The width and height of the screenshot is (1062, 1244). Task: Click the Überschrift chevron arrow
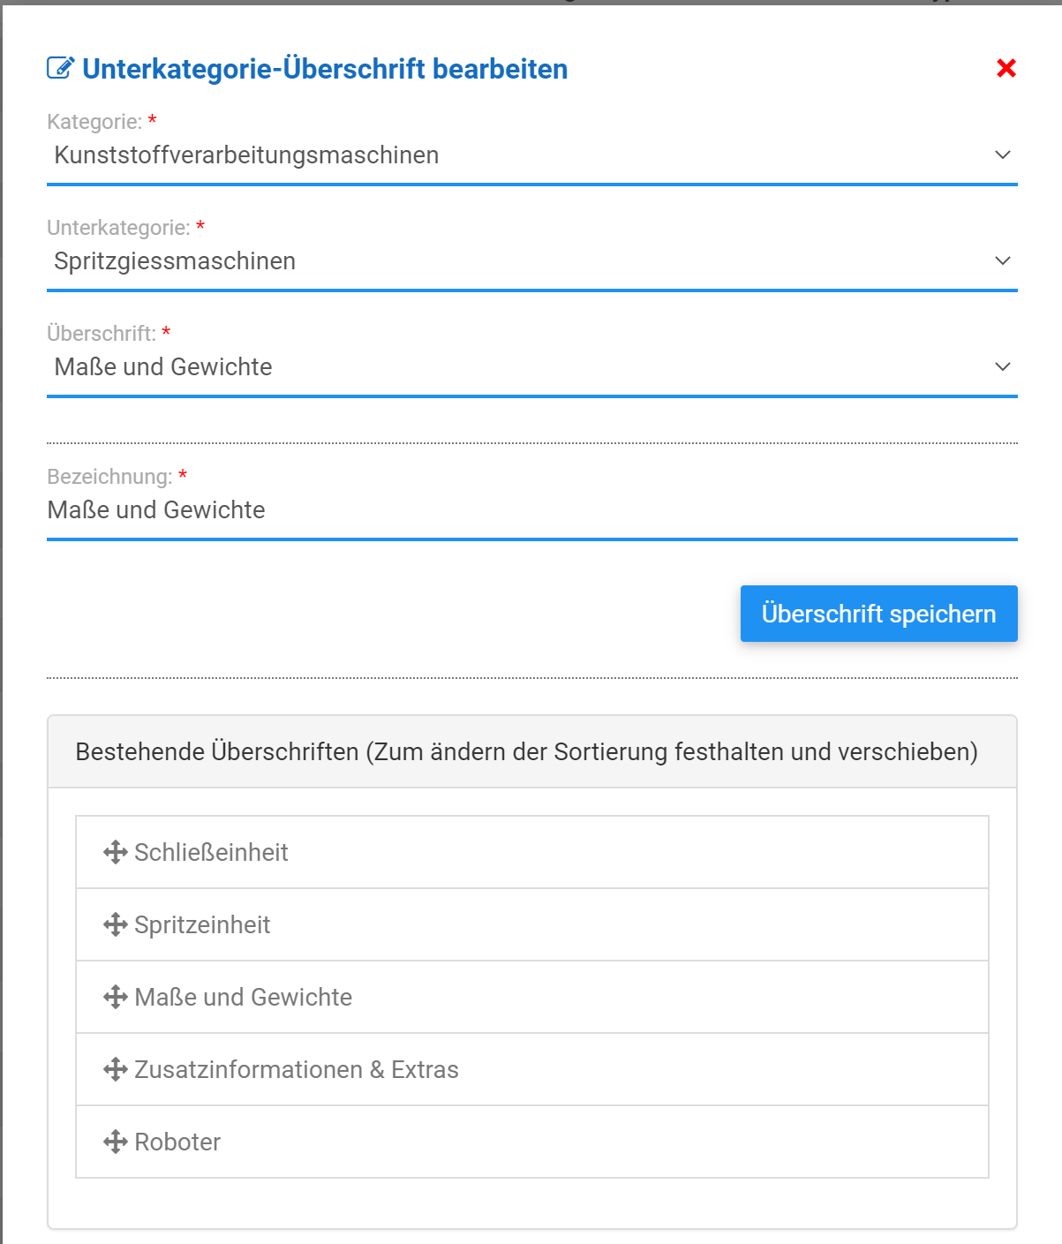point(1003,367)
